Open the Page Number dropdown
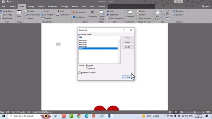 tap(144, 18)
